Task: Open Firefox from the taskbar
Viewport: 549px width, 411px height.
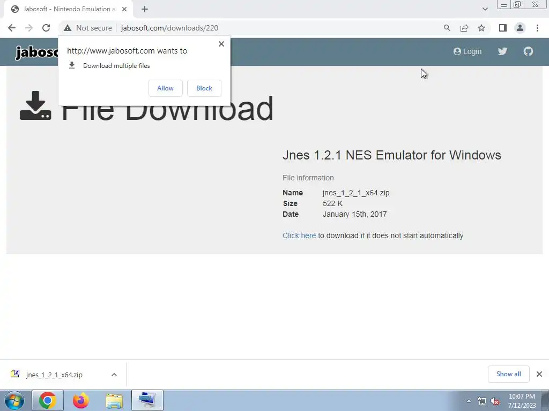Action: tap(81, 400)
